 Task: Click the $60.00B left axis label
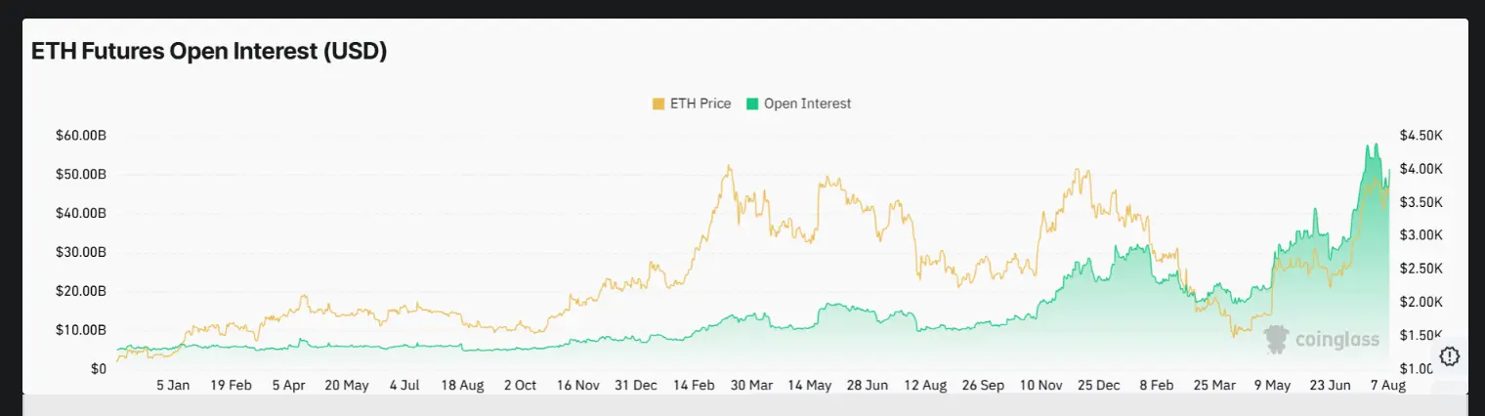(81, 135)
